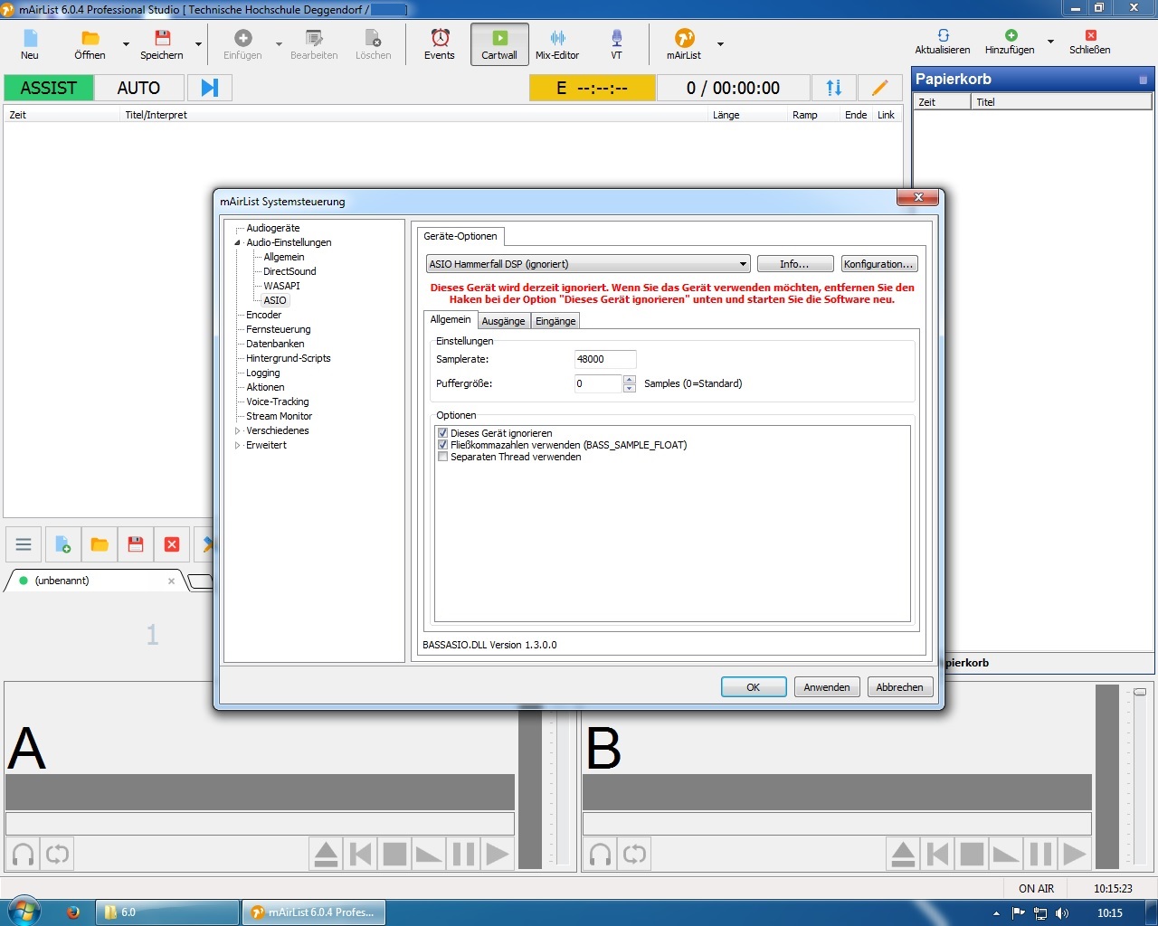Open the Hinzufügen dropdown arrow
This screenshot has width=1158, height=926.
pyautogui.click(x=1050, y=42)
